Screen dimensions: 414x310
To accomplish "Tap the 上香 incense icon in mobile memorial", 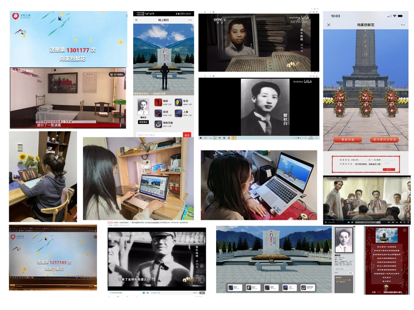I will tap(178, 113).
